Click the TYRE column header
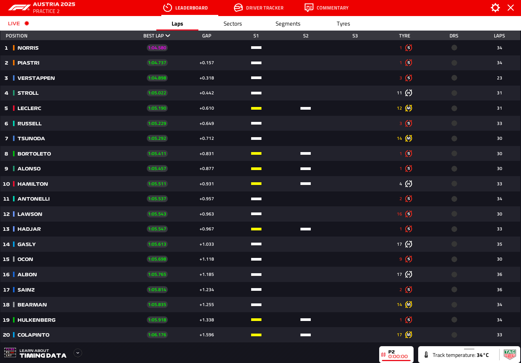This screenshot has height=363, width=521. pos(404,36)
